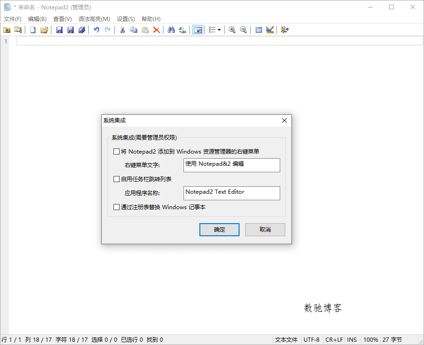Screen dimensions: 424x345
Task: Click the Save Copy stacked floppies icon
Action: [x=82, y=30]
